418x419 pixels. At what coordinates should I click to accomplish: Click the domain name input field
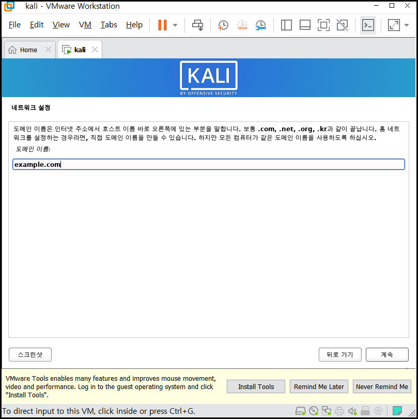(208, 164)
